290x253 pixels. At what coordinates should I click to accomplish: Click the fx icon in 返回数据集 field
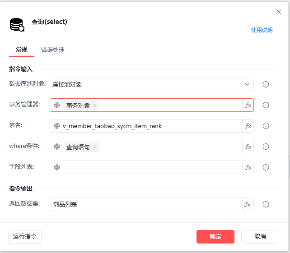coord(248,204)
